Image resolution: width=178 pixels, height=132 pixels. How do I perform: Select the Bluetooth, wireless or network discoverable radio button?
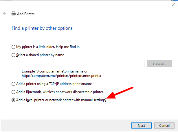click(13, 92)
